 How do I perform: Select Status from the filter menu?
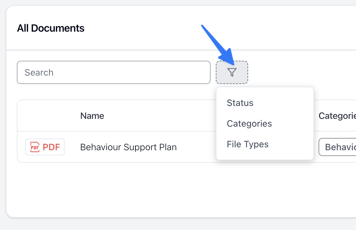click(240, 103)
